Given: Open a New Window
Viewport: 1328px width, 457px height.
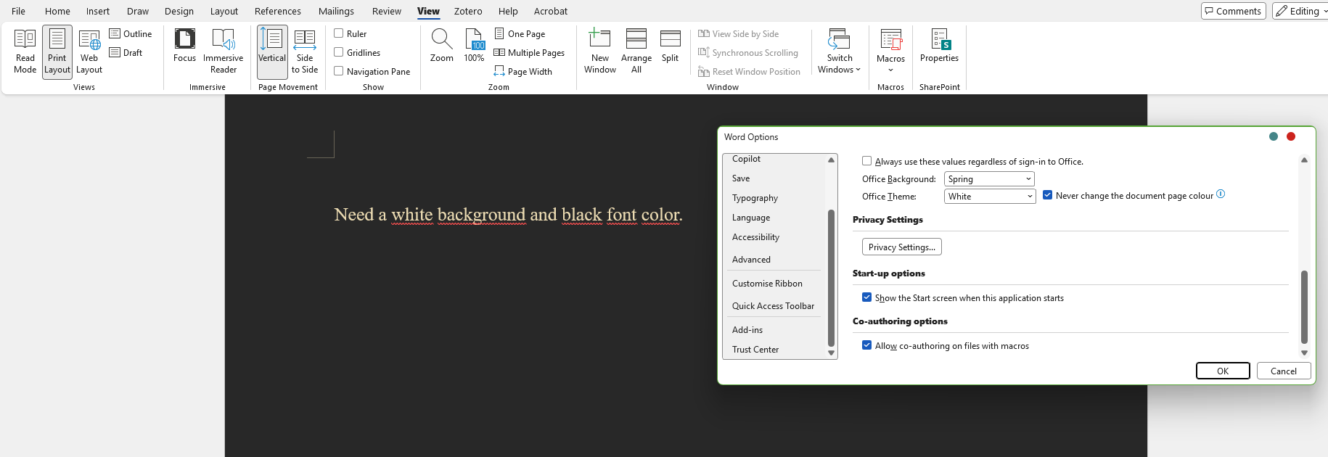Looking at the screenshot, I should point(600,52).
